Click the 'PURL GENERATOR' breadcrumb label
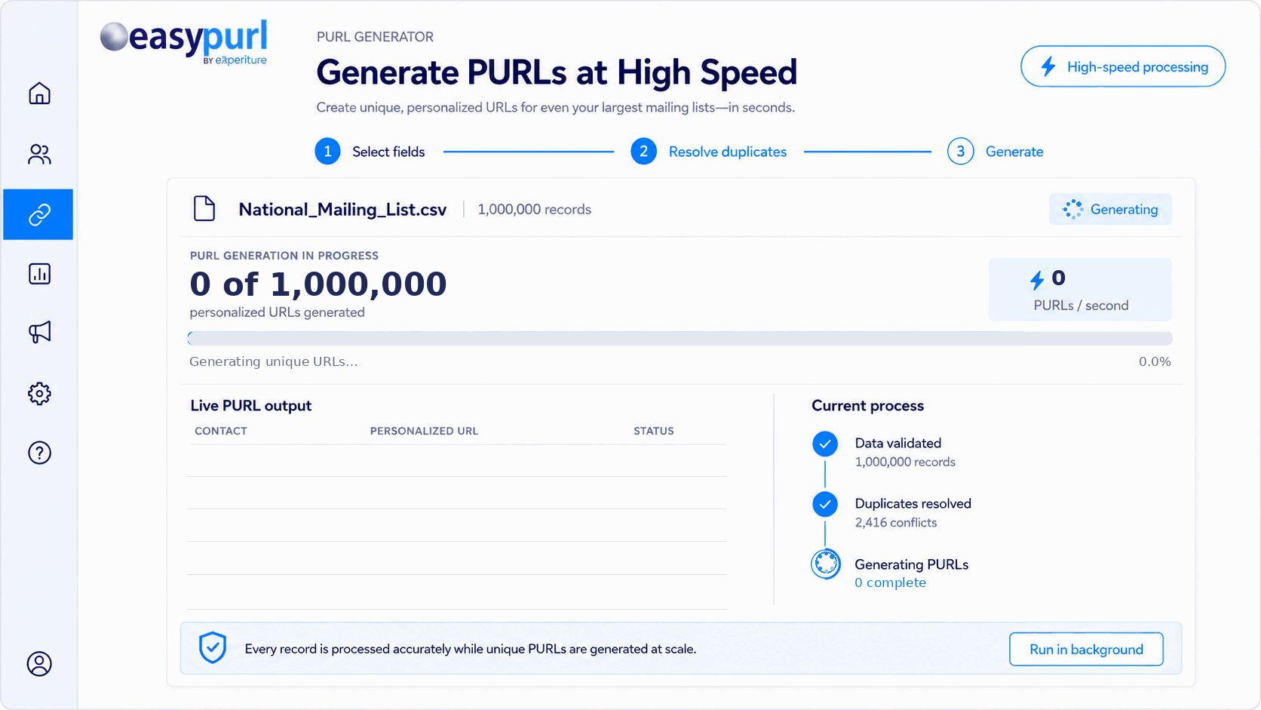This screenshot has width=1261, height=710. pos(375,36)
